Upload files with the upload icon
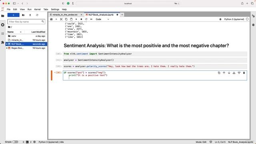This screenshot has width=256, height=144. [30, 15]
